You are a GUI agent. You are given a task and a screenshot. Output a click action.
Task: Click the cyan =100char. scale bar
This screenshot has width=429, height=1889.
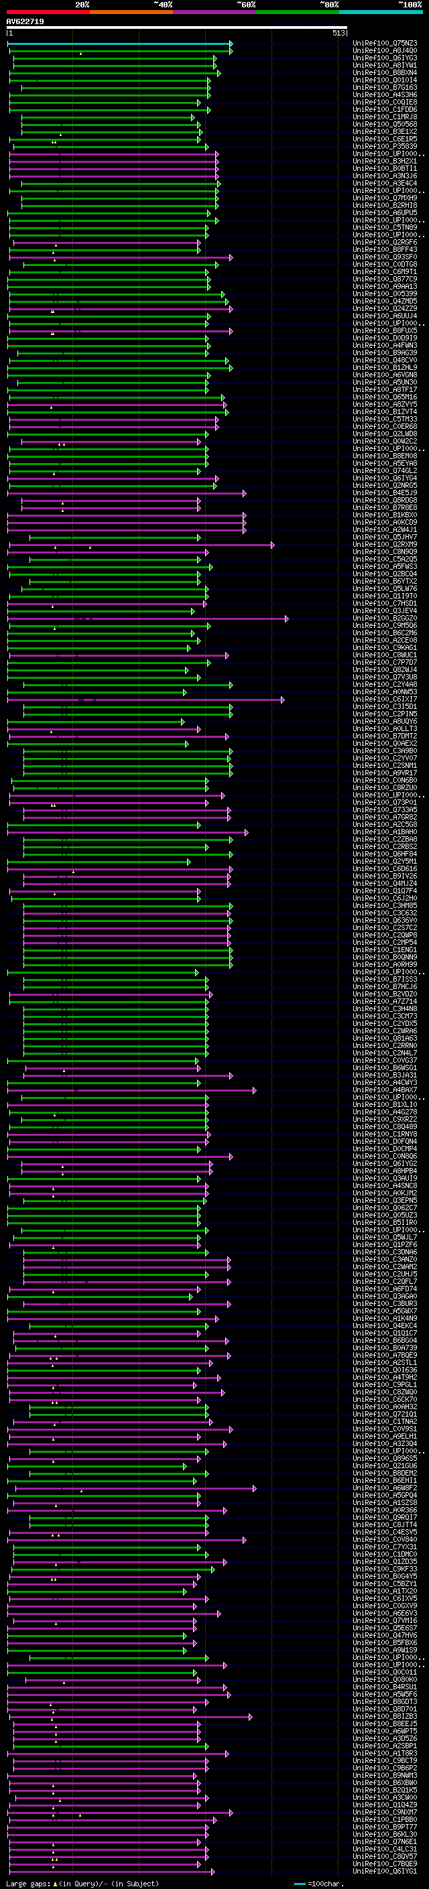coord(299,1884)
